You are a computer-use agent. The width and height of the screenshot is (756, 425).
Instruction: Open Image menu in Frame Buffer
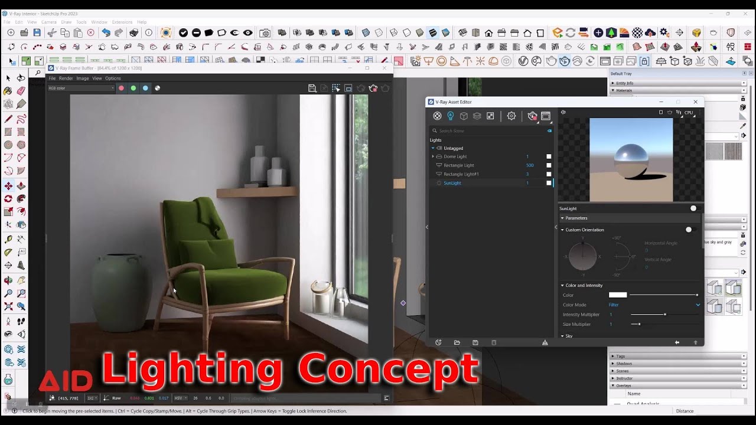[83, 78]
